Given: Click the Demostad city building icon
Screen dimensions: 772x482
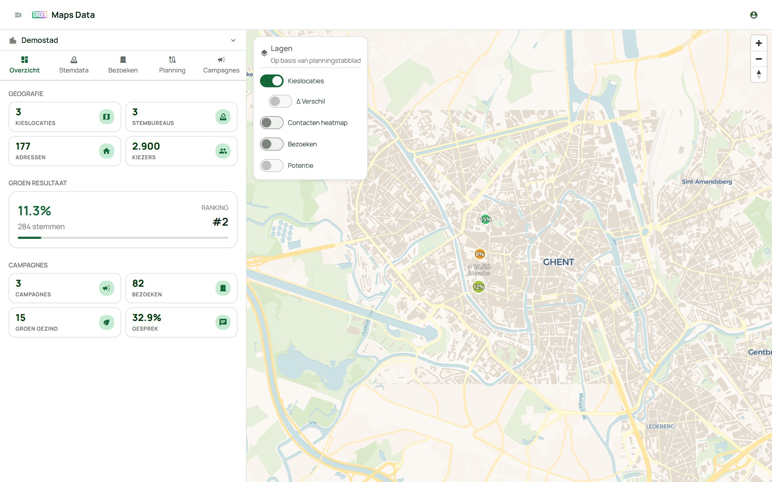Looking at the screenshot, I should 13,40.
